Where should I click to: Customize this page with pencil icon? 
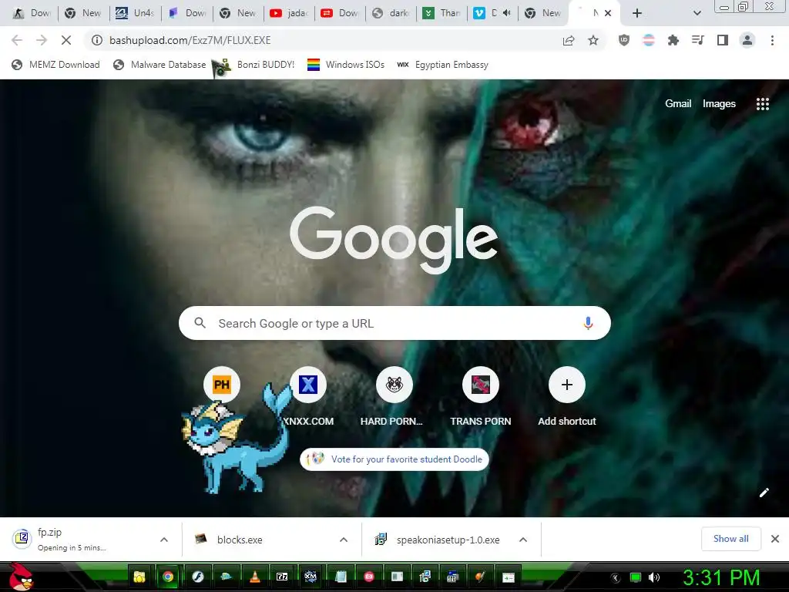pos(764,493)
